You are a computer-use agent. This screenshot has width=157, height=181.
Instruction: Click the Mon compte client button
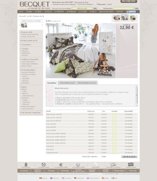pos(129,1)
